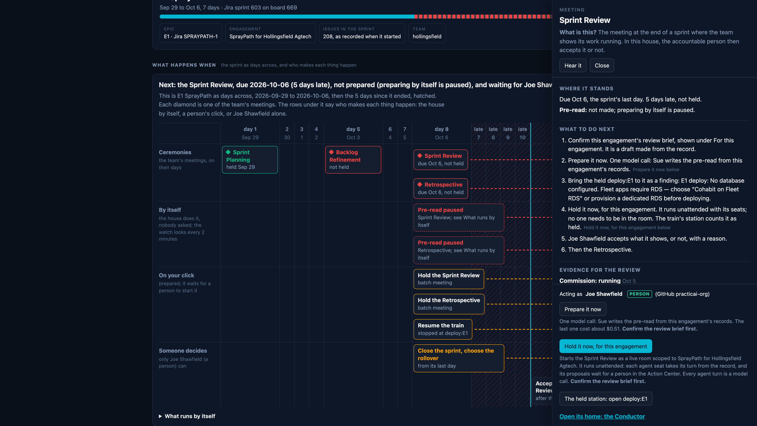Click the Hear it button
The width and height of the screenshot is (757, 426).
[573, 65]
